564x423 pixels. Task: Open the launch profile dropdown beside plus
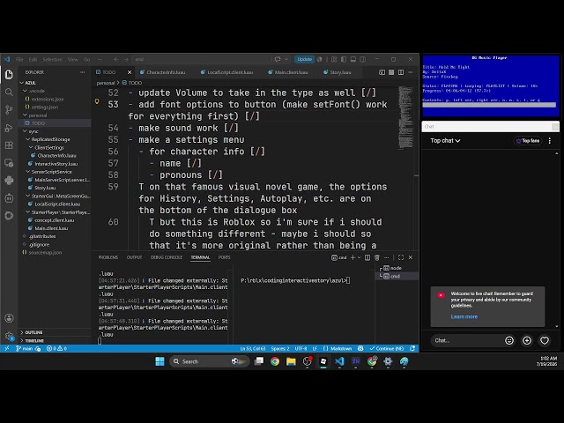359,257
